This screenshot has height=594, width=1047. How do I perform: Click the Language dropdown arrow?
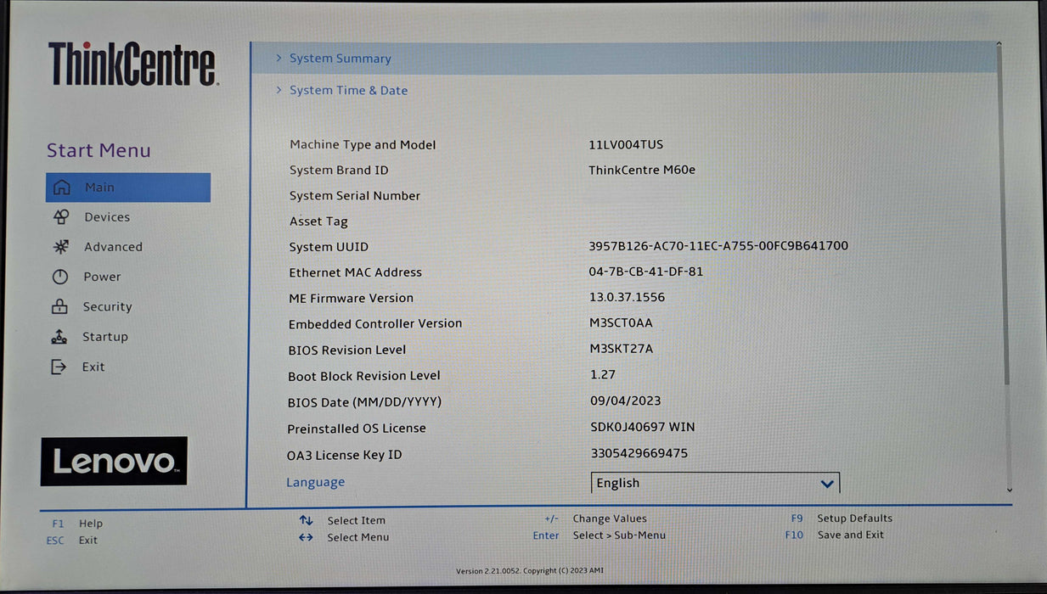pyautogui.click(x=827, y=484)
